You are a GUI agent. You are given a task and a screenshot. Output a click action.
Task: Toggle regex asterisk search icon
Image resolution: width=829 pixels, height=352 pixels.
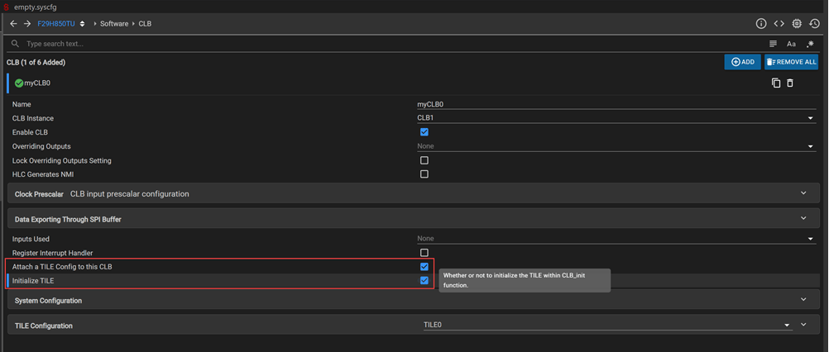coord(810,44)
